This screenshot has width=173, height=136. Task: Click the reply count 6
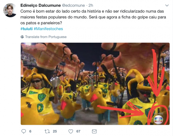30,131
